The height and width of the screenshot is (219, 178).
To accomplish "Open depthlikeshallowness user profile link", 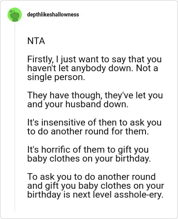I will point(53,15).
